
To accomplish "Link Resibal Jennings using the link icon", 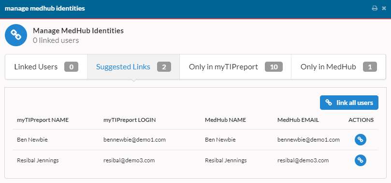I will tap(361, 160).
